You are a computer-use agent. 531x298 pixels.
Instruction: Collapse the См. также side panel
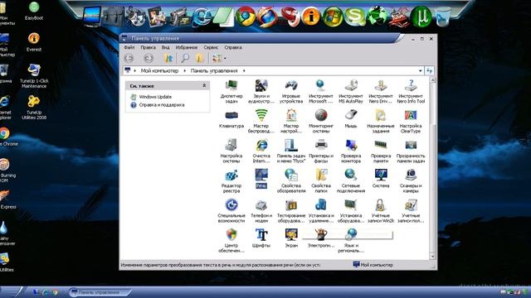point(204,86)
